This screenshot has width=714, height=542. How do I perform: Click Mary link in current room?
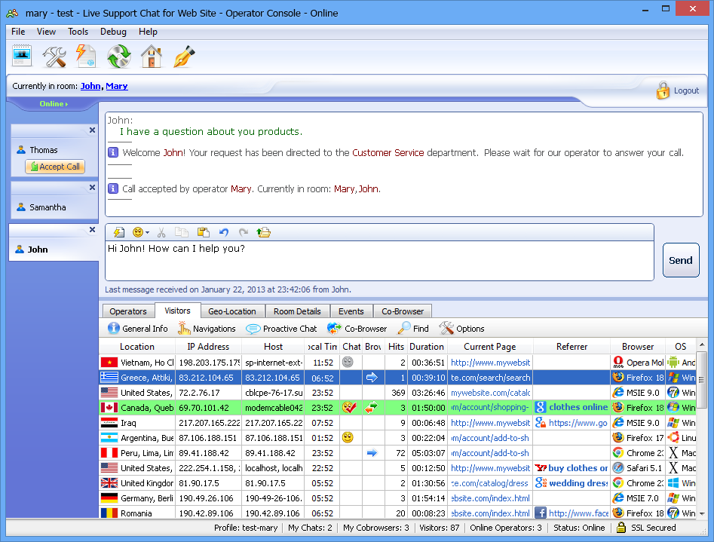(x=117, y=86)
